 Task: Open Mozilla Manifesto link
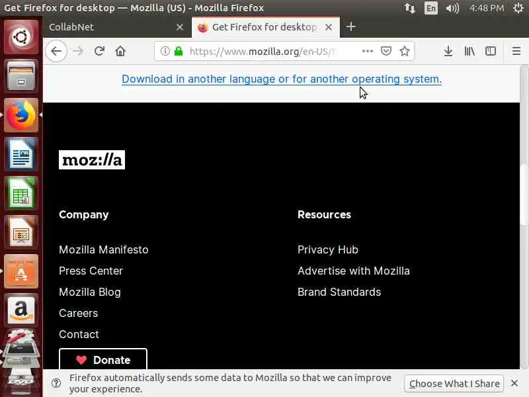(x=104, y=250)
